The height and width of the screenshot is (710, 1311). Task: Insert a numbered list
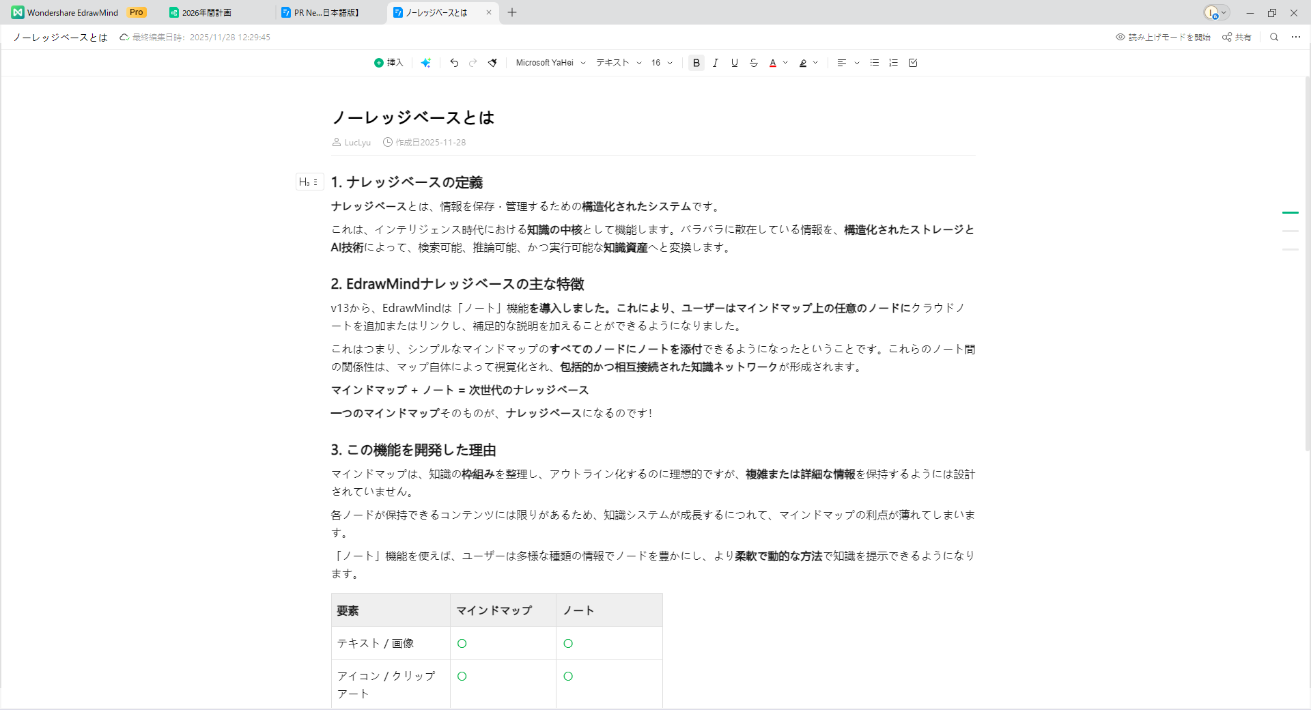[893, 62]
